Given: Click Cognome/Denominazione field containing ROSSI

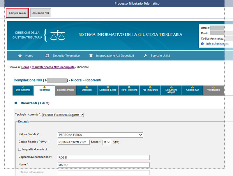Looking at the screenshot, I should [104, 157].
